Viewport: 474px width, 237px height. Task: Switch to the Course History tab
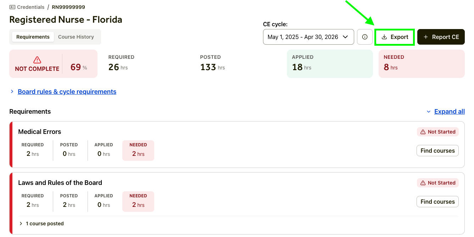pyautogui.click(x=76, y=37)
